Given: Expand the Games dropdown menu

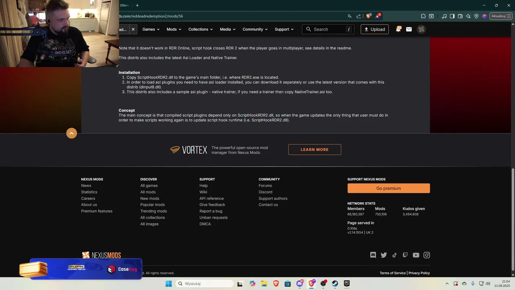Looking at the screenshot, I should (151, 29).
